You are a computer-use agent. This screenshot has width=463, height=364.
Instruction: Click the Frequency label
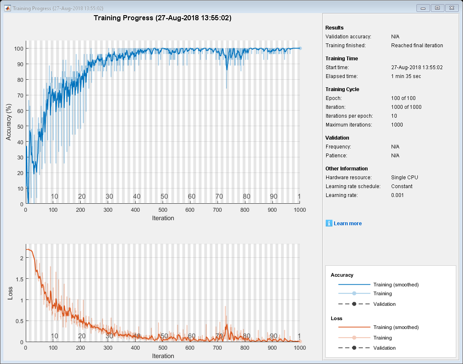click(338, 146)
